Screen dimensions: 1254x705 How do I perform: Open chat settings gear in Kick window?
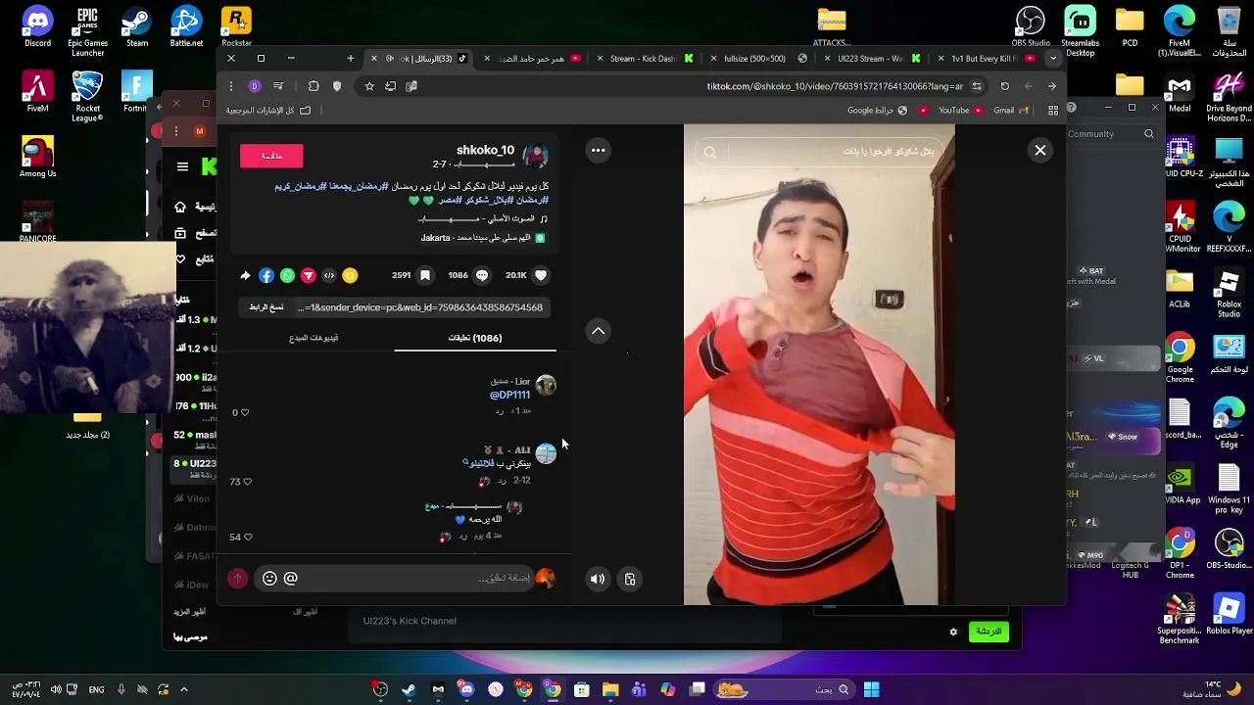[x=953, y=632]
